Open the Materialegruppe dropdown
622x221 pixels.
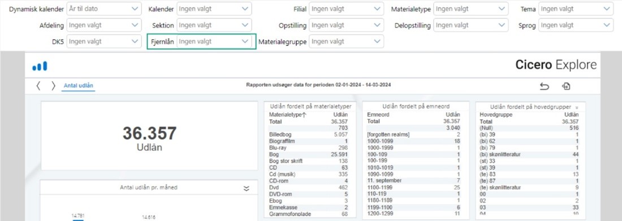[x=346, y=41]
